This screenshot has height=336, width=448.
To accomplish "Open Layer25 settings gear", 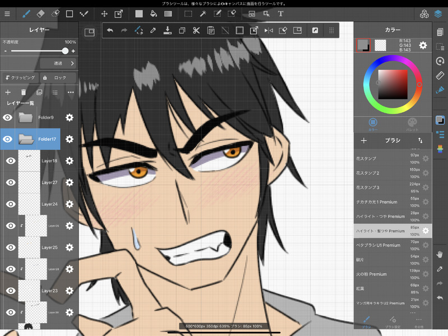I will coord(70,247).
